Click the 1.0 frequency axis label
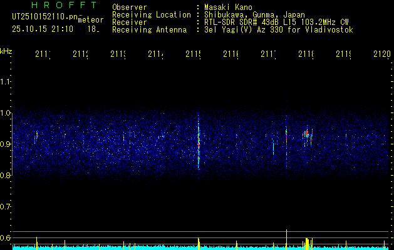This screenshot has height=250, width=394. pyautogui.click(x=5, y=113)
